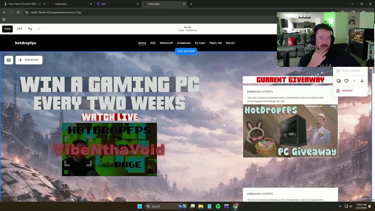Click the Home Page Published title
Screen dimensions: 375x211
(187, 29)
